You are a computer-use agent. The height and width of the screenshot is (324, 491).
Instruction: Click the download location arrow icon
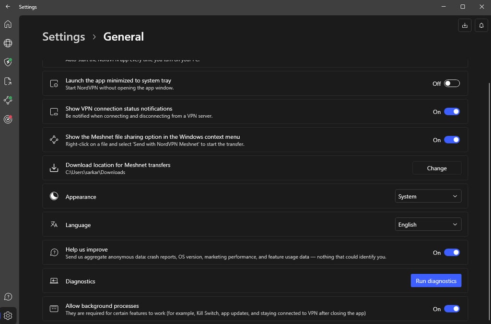[x=54, y=168]
